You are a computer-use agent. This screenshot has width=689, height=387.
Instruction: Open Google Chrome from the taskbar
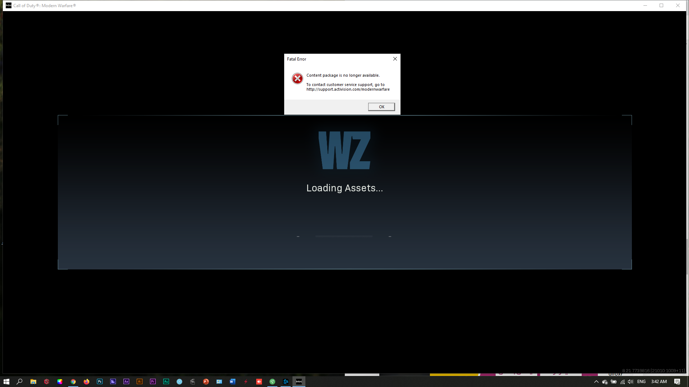coord(73,382)
